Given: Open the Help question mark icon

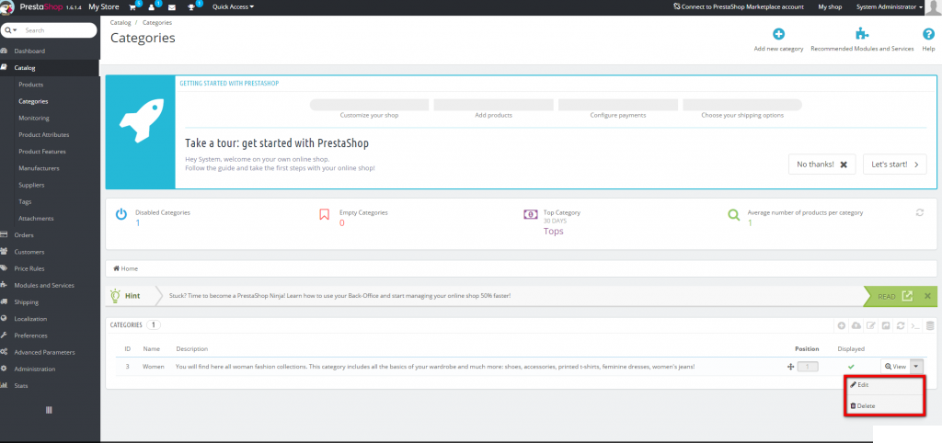Looking at the screenshot, I should (x=928, y=34).
